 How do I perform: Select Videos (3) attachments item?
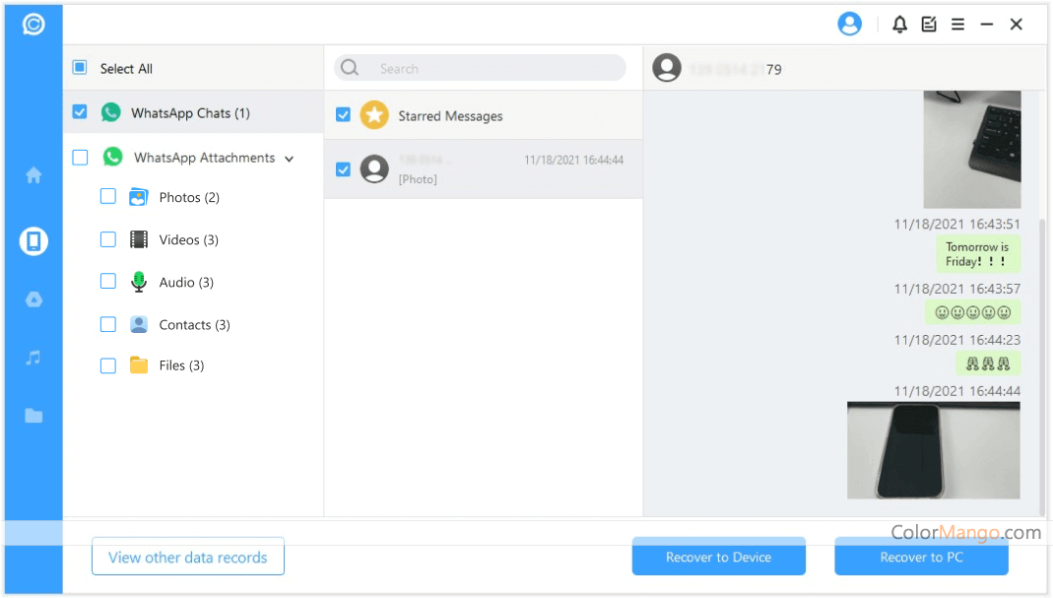189,239
